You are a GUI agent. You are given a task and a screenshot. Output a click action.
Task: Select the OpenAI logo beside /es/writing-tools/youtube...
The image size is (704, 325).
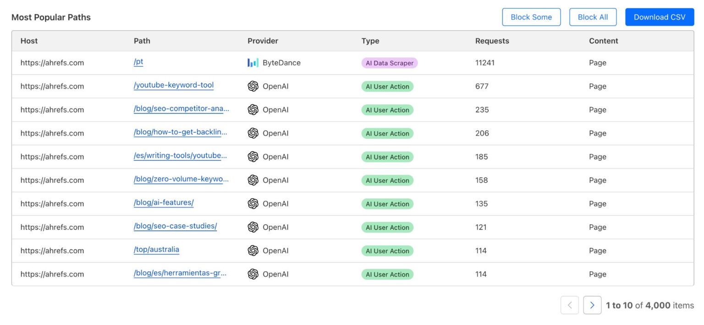(253, 156)
